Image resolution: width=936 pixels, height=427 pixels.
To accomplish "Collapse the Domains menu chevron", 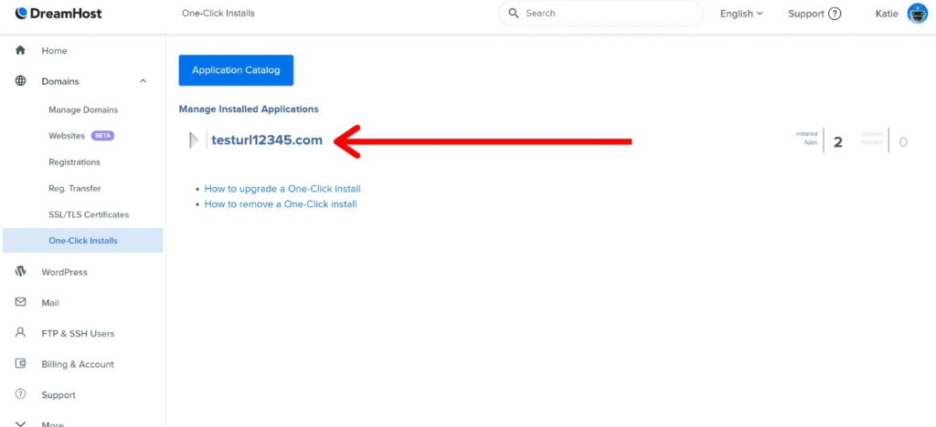I will [143, 81].
